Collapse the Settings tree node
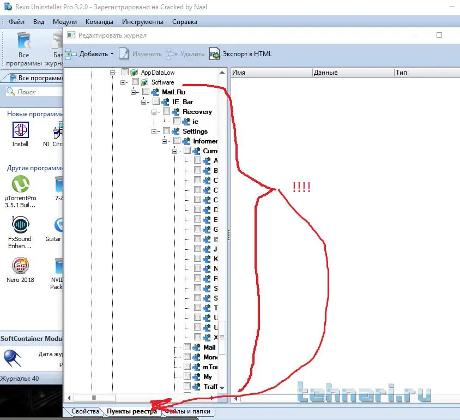460x420 pixels. point(154,131)
